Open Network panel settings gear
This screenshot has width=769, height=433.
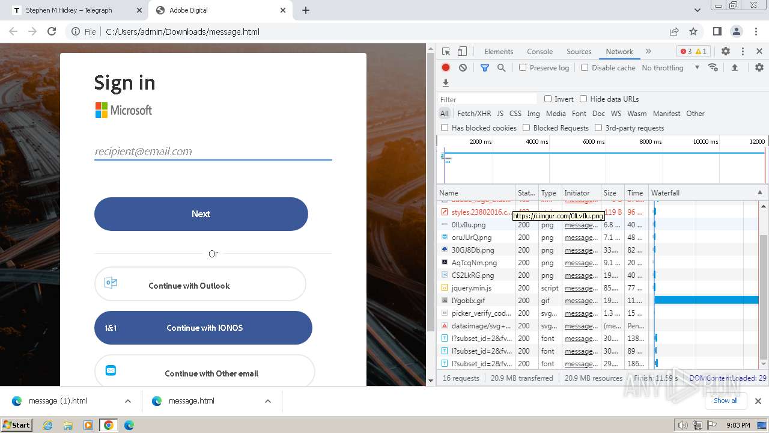click(x=759, y=67)
